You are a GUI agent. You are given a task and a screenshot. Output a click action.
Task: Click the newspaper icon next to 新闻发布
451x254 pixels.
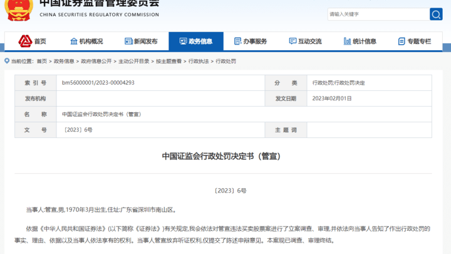[x=128, y=41]
